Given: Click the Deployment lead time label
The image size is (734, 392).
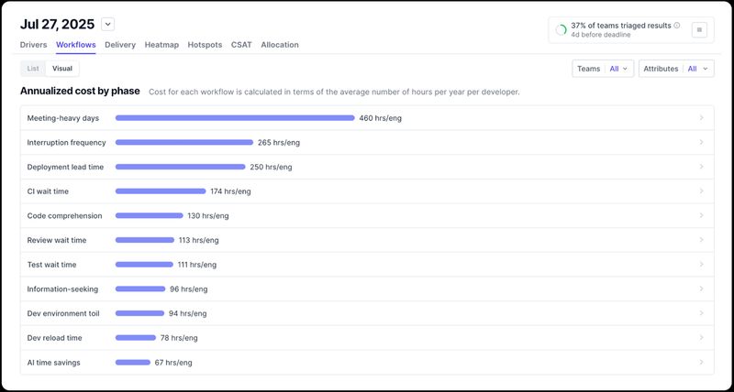Looking at the screenshot, I should (65, 167).
